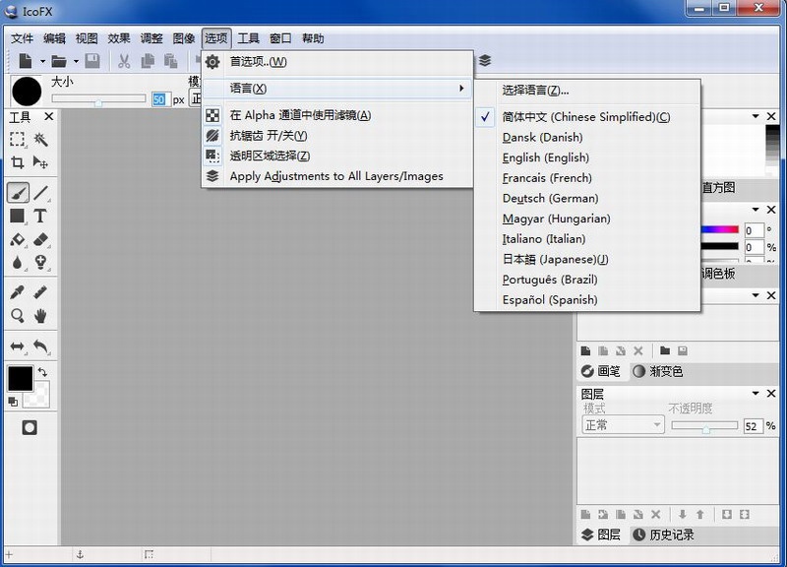Select the hand pan tool

(x=40, y=316)
